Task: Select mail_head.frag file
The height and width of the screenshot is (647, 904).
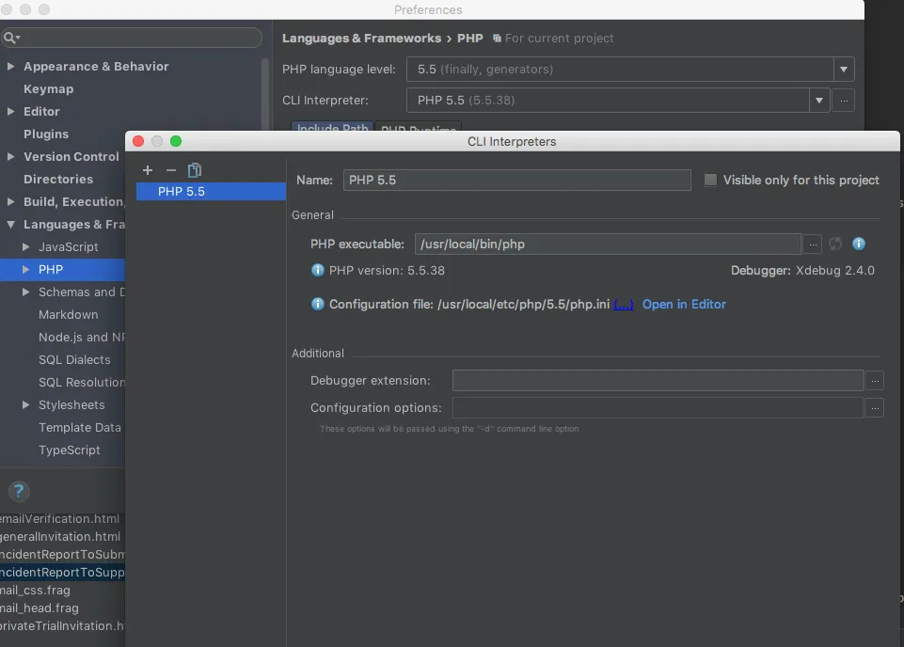Action: click(x=40, y=608)
